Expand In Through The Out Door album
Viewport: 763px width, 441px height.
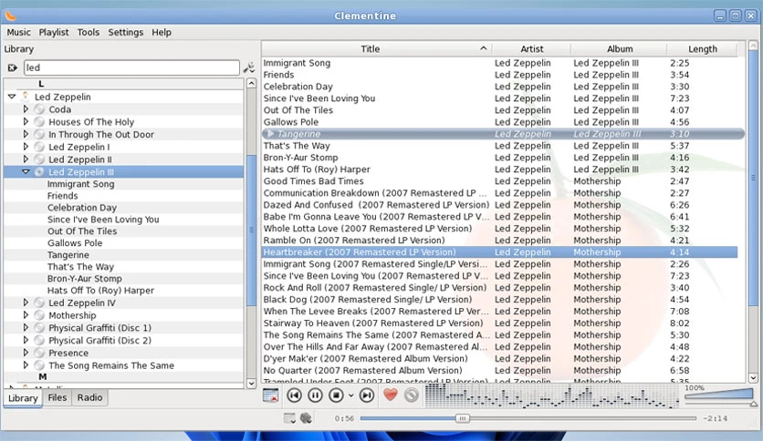[26, 135]
